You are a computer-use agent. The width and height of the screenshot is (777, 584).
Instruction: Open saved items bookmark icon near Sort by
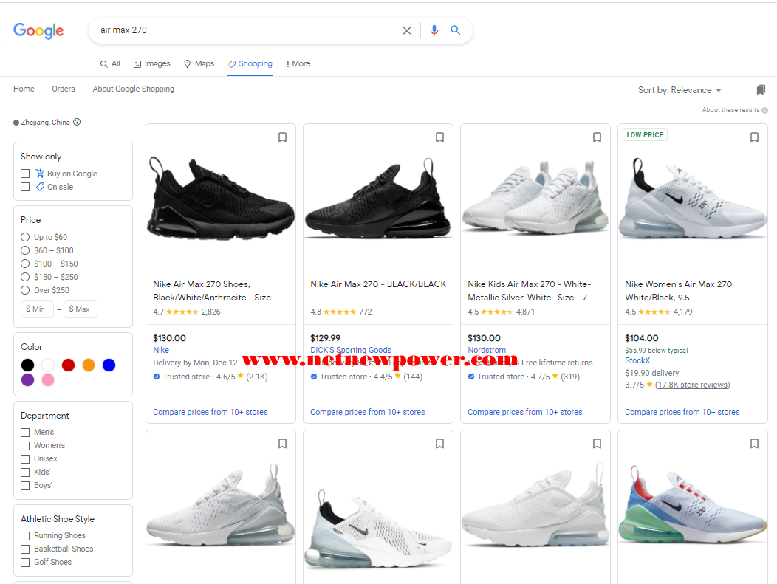pyautogui.click(x=761, y=89)
